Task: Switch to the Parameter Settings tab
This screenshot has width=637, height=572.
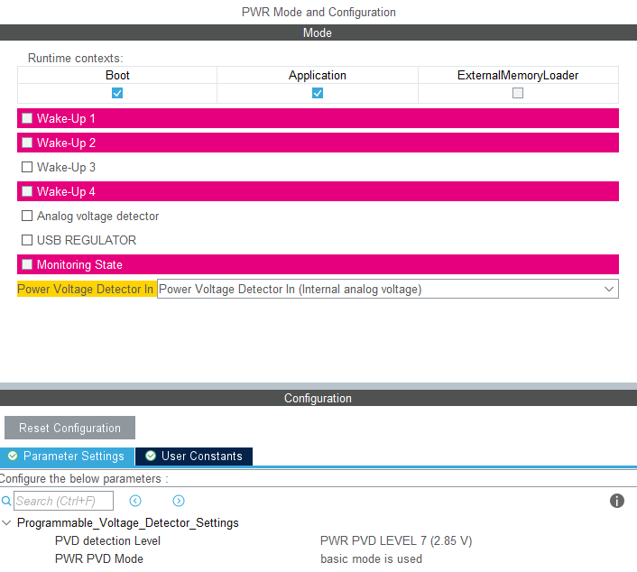Action: coord(67,457)
